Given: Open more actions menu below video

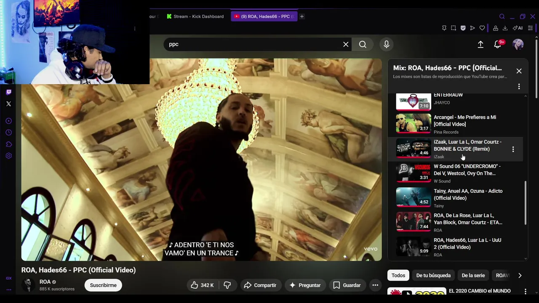Looking at the screenshot, I should pos(375,285).
